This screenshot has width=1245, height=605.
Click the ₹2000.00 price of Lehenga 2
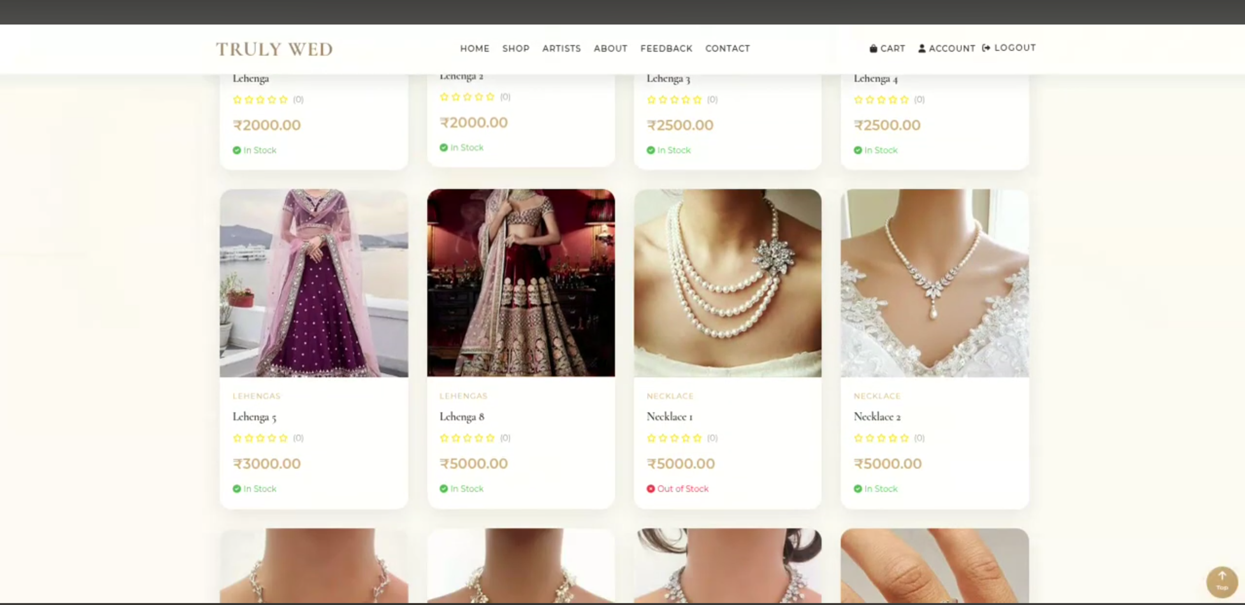point(474,122)
